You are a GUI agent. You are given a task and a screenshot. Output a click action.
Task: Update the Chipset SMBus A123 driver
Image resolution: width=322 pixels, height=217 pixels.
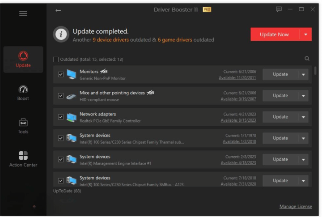pyautogui.click(x=280, y=181)
